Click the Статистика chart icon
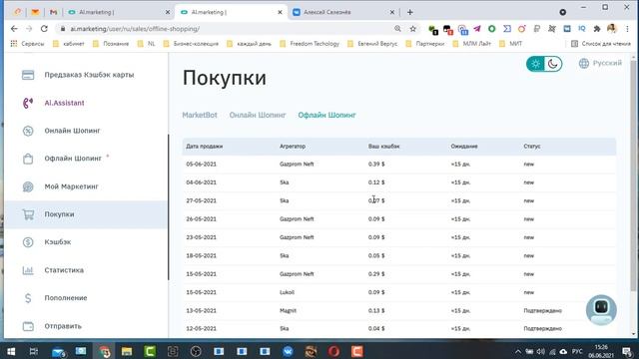 (x=28, y=270)
